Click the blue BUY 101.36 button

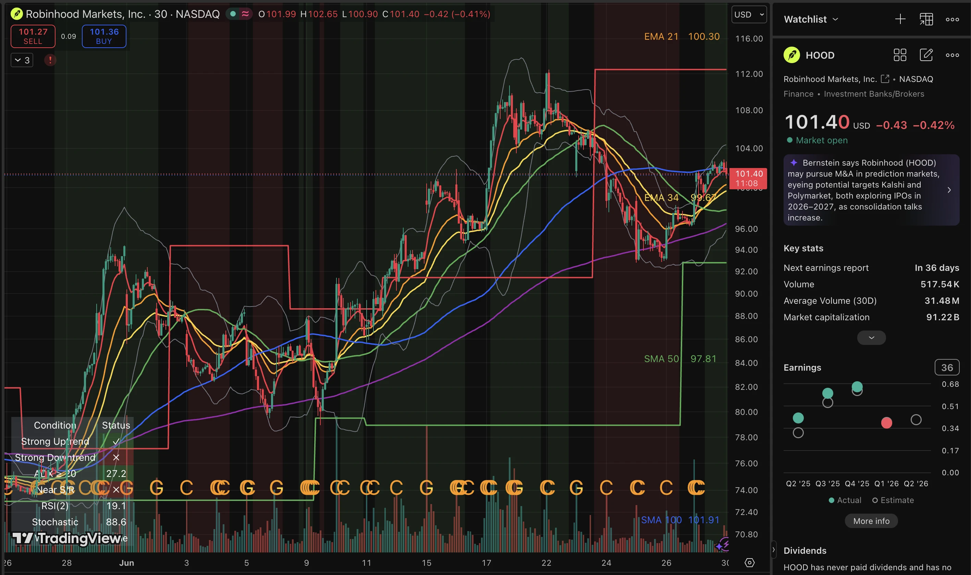[x=104, y=36]
